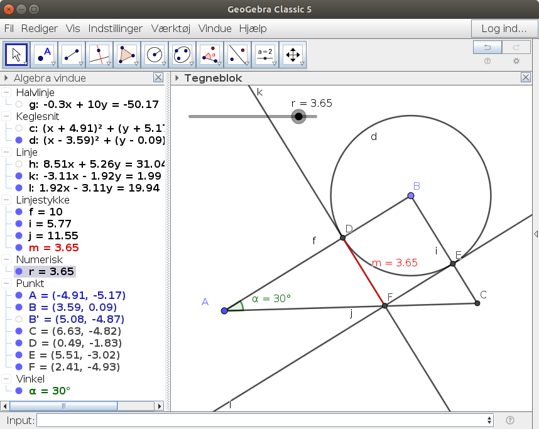Toggle visibility of slider r
This screenshot has width=539, height=429.
pyautogui.click(x=19, y=271)
